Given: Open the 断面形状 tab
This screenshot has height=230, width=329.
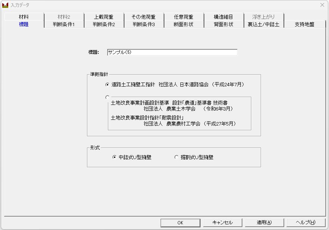Looking at the screenshot, I should point(183,25).
